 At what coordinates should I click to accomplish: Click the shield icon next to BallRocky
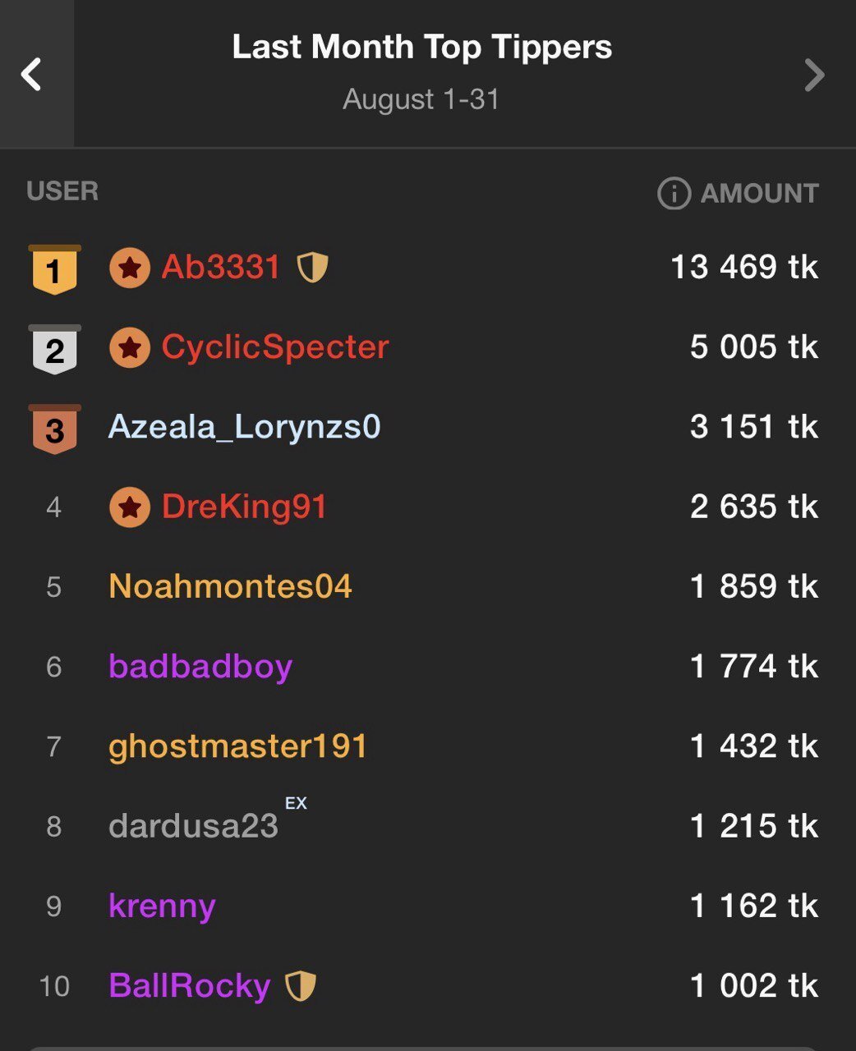point(300,985)
